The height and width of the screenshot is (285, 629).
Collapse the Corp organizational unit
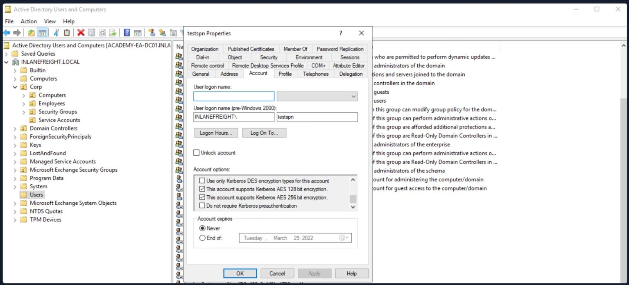coord(15,87)
